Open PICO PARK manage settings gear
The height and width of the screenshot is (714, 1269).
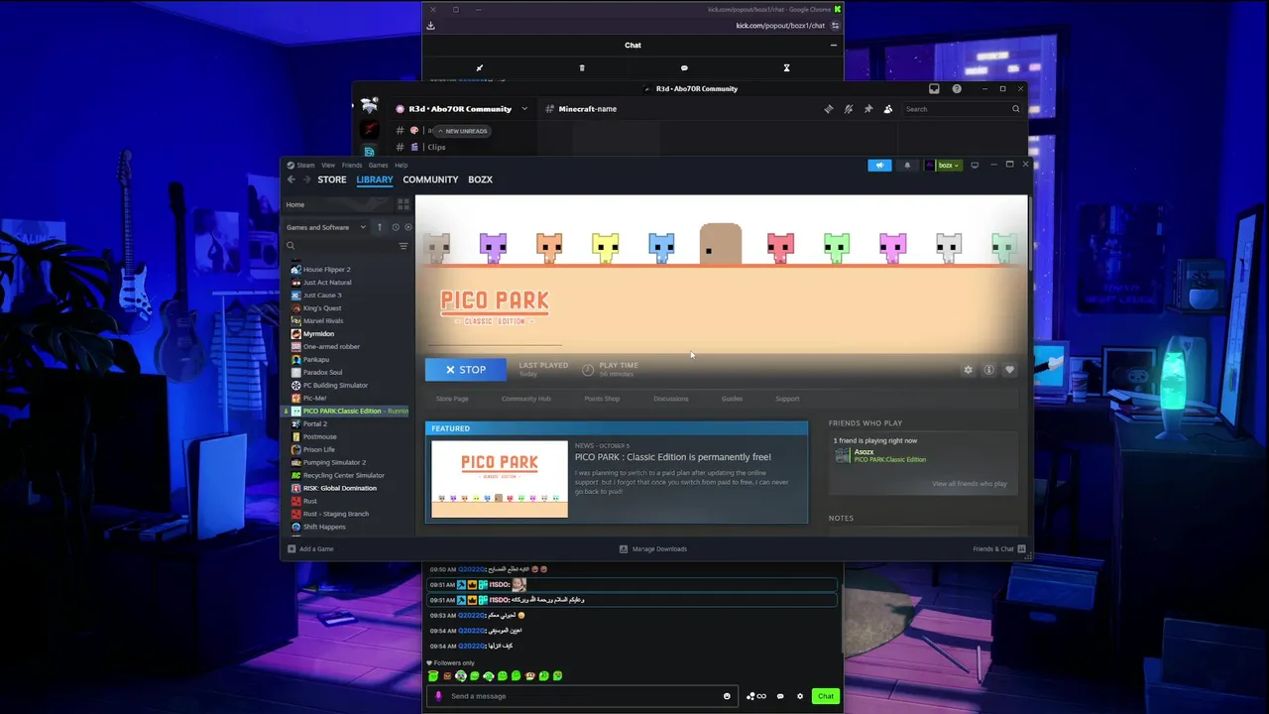point(968,370)
